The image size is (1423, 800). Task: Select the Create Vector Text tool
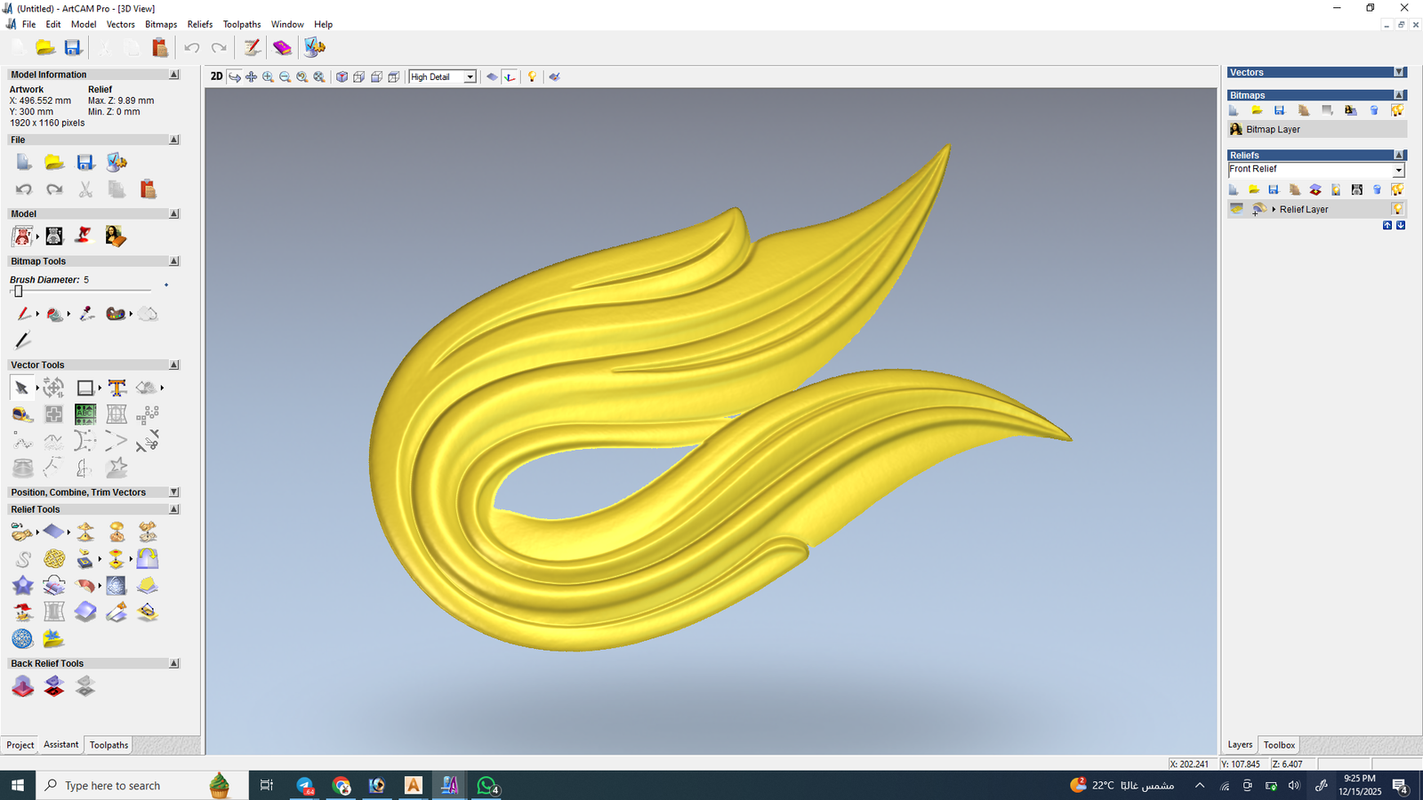(117, 388)
